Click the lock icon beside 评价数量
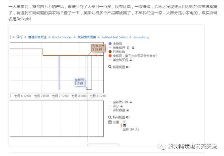This screenshot has width=224, height=156. coord(128,110)
